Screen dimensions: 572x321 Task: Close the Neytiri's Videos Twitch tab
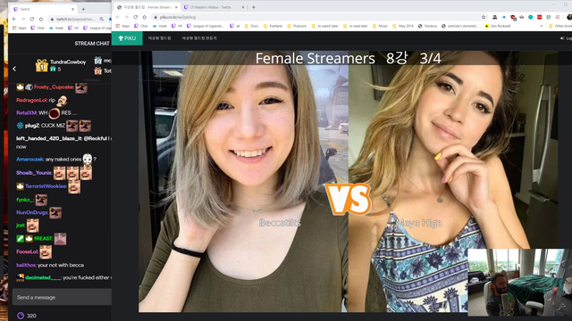(x=243, y=7)
